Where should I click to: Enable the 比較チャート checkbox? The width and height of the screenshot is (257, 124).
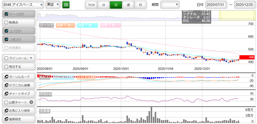point(7,102)
